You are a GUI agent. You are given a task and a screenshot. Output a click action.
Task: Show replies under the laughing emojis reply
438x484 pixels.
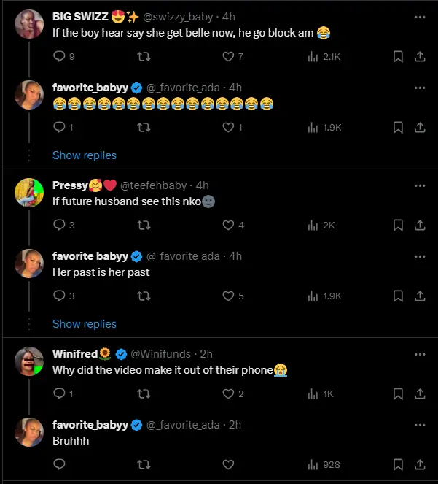(x=85, y=155)
